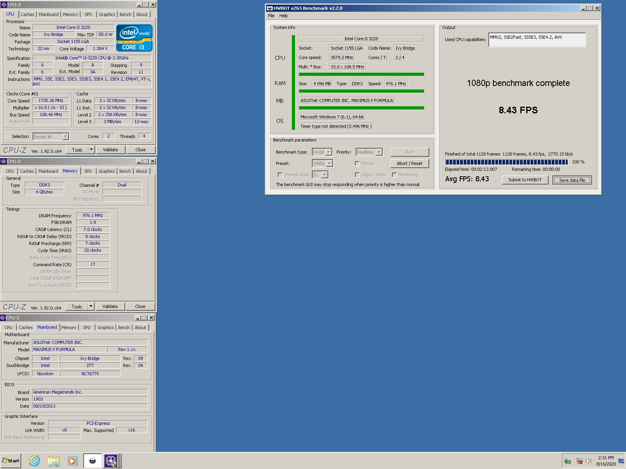Switch to SPD tab in top CPU-Z window
This screenshot has height=469, width=626.
pos(88,14)
